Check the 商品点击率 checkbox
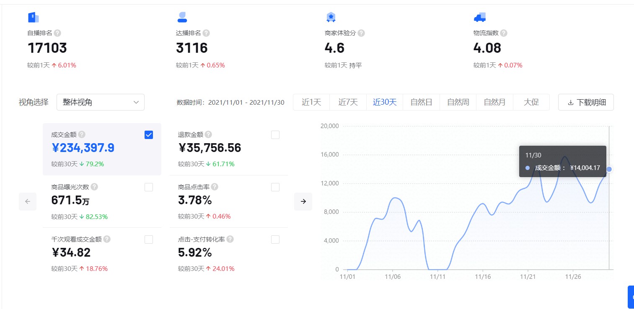The width and height of the screenshot is (634, 309). click(275, 187)
